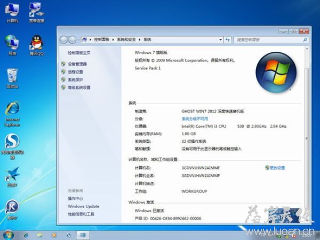Viewport: 320px width, 240px height.
Task: Click the scrollbar up arrow
Action: coord(307,49)
